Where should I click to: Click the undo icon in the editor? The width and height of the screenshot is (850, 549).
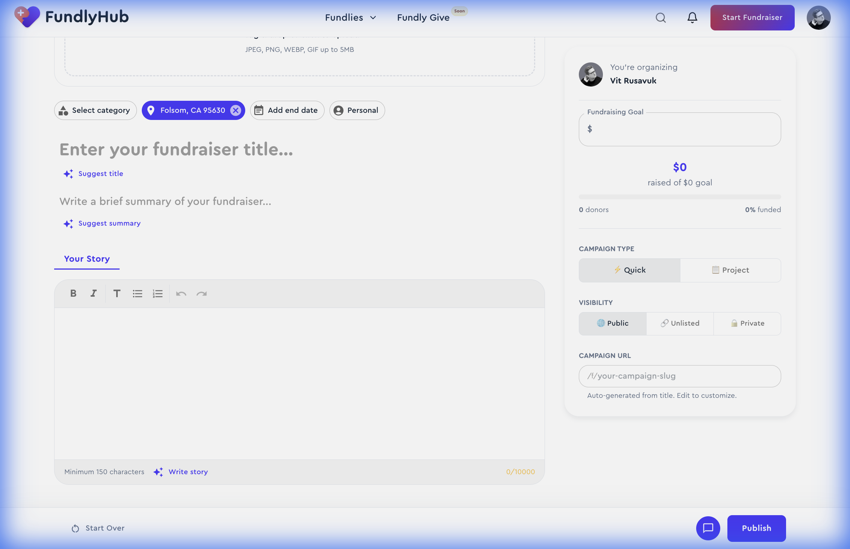(x=181, y=294)
